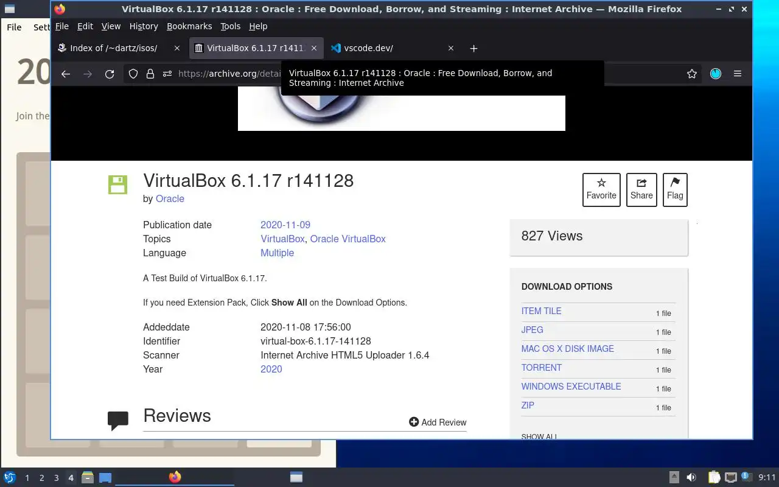The width and height of the screenshot is (779, 487).
Task: Open WINDOWS EXECUTABLE download option
Action: [x=571, y=387]
